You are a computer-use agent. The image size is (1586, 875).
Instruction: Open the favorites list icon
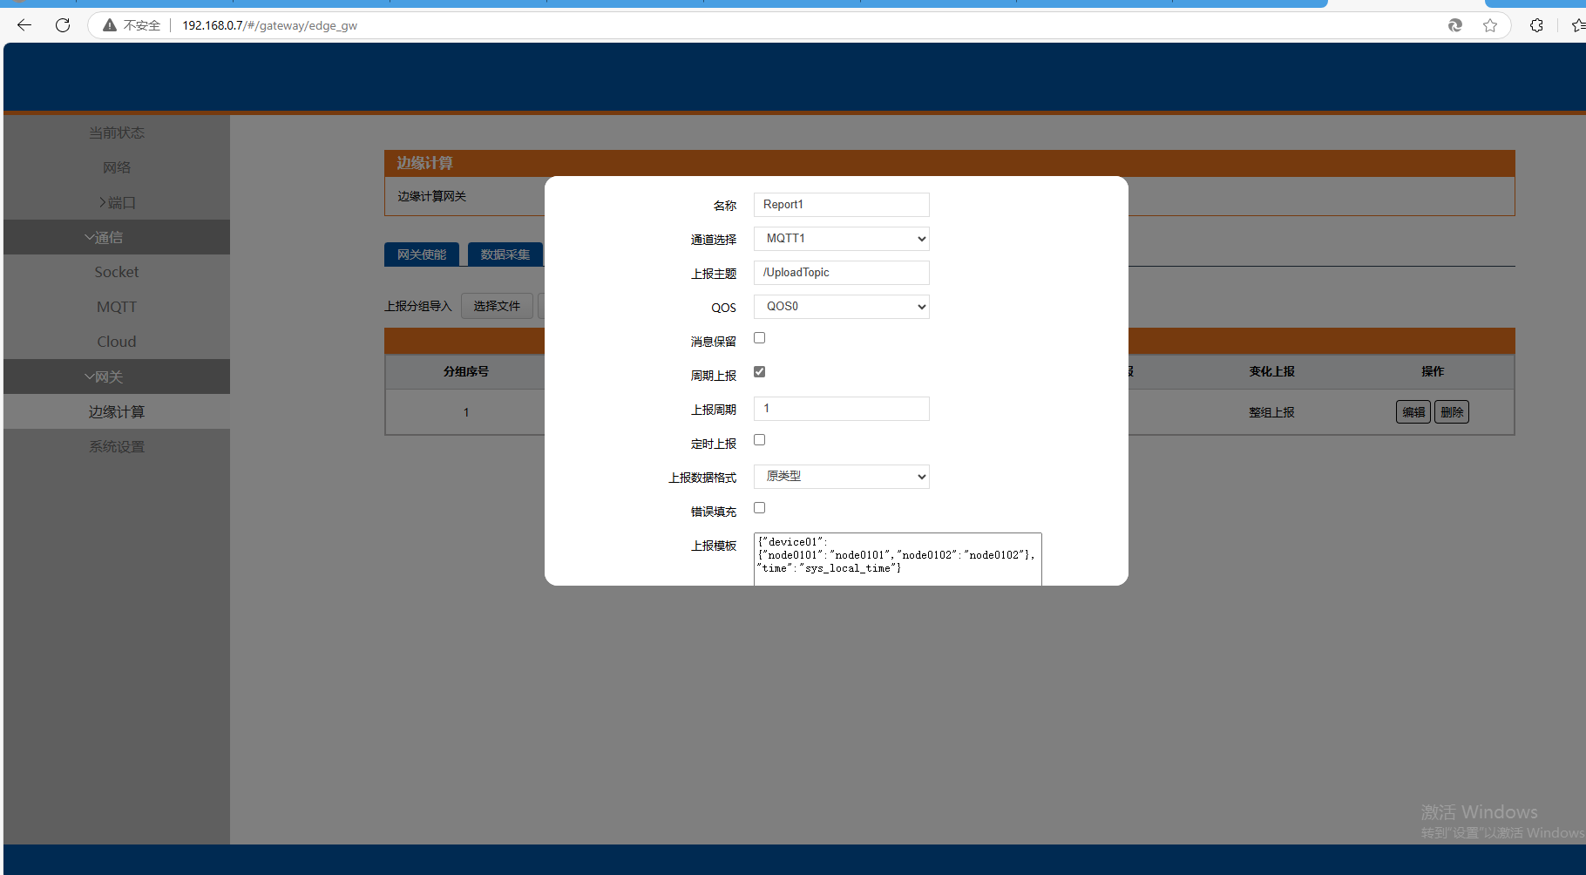pyautogui.click(x=1578, y=25)
